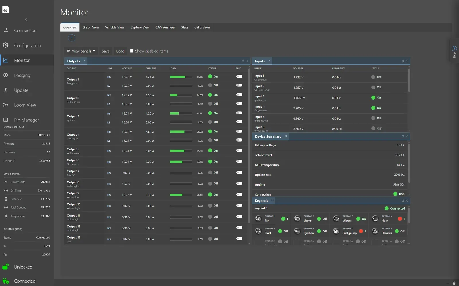This screenshot has height=286, width=459.
Task: Maximize the Keypads panel
Action: tap(402, 201)
